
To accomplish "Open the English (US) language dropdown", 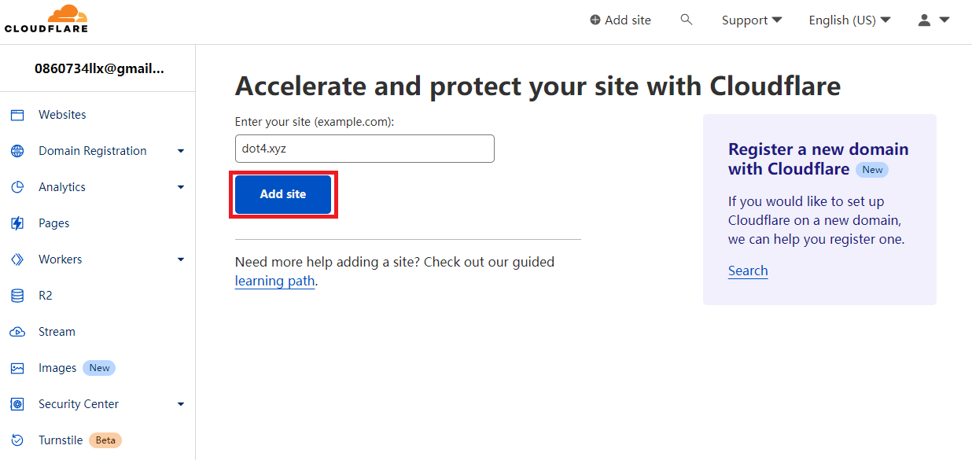I will pyautogui.click(x=849, y=20).
